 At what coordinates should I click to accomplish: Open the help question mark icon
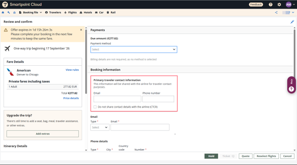(270, 4)
